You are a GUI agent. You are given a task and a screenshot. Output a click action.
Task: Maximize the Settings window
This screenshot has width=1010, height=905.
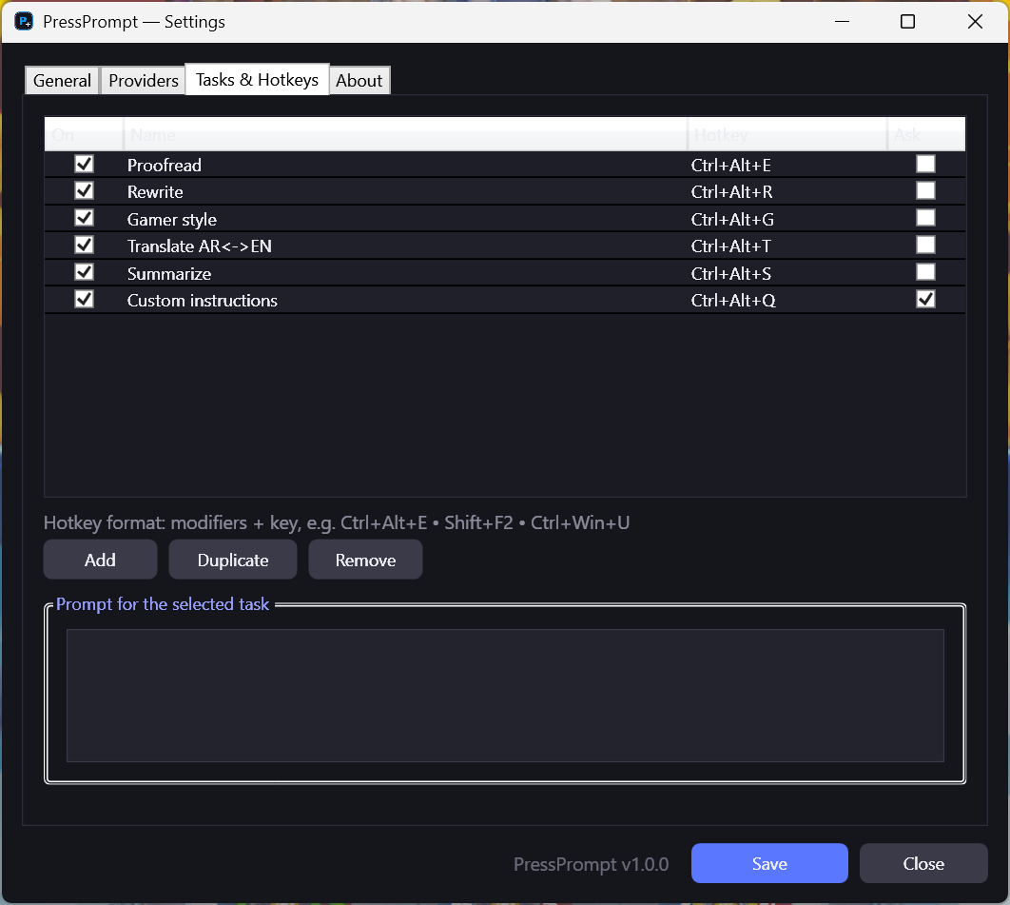click(x=907, y=21)
